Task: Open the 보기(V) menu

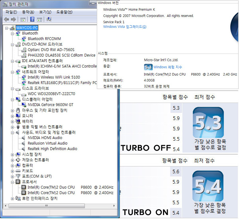Action: (x=45, y=12)
